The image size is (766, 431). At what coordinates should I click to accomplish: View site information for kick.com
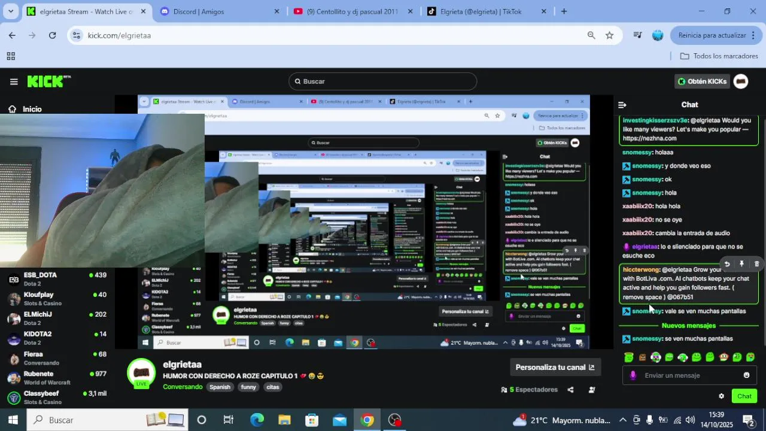[x=76, y=35]
